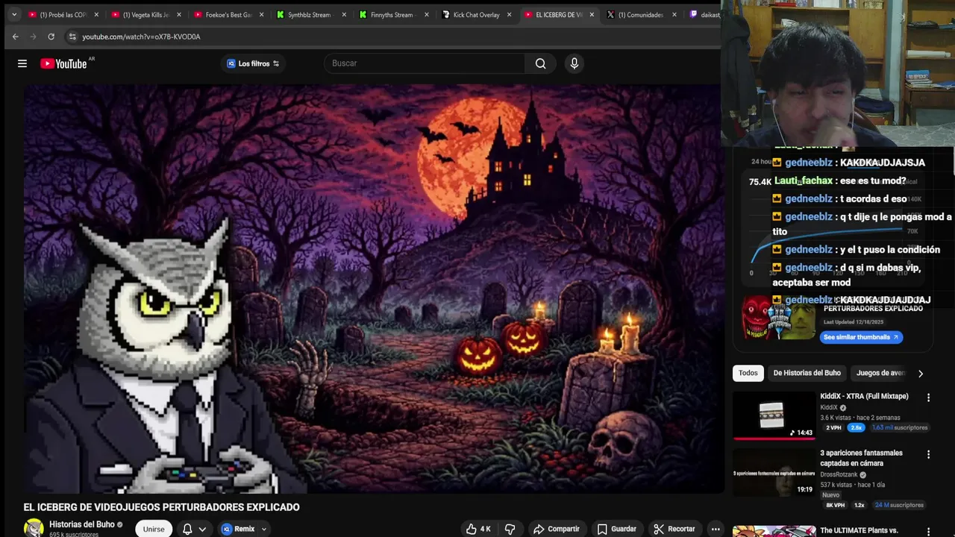Click DrossRotzank channel name
This screenshot has width=955, height=537.
pos(839,474)
